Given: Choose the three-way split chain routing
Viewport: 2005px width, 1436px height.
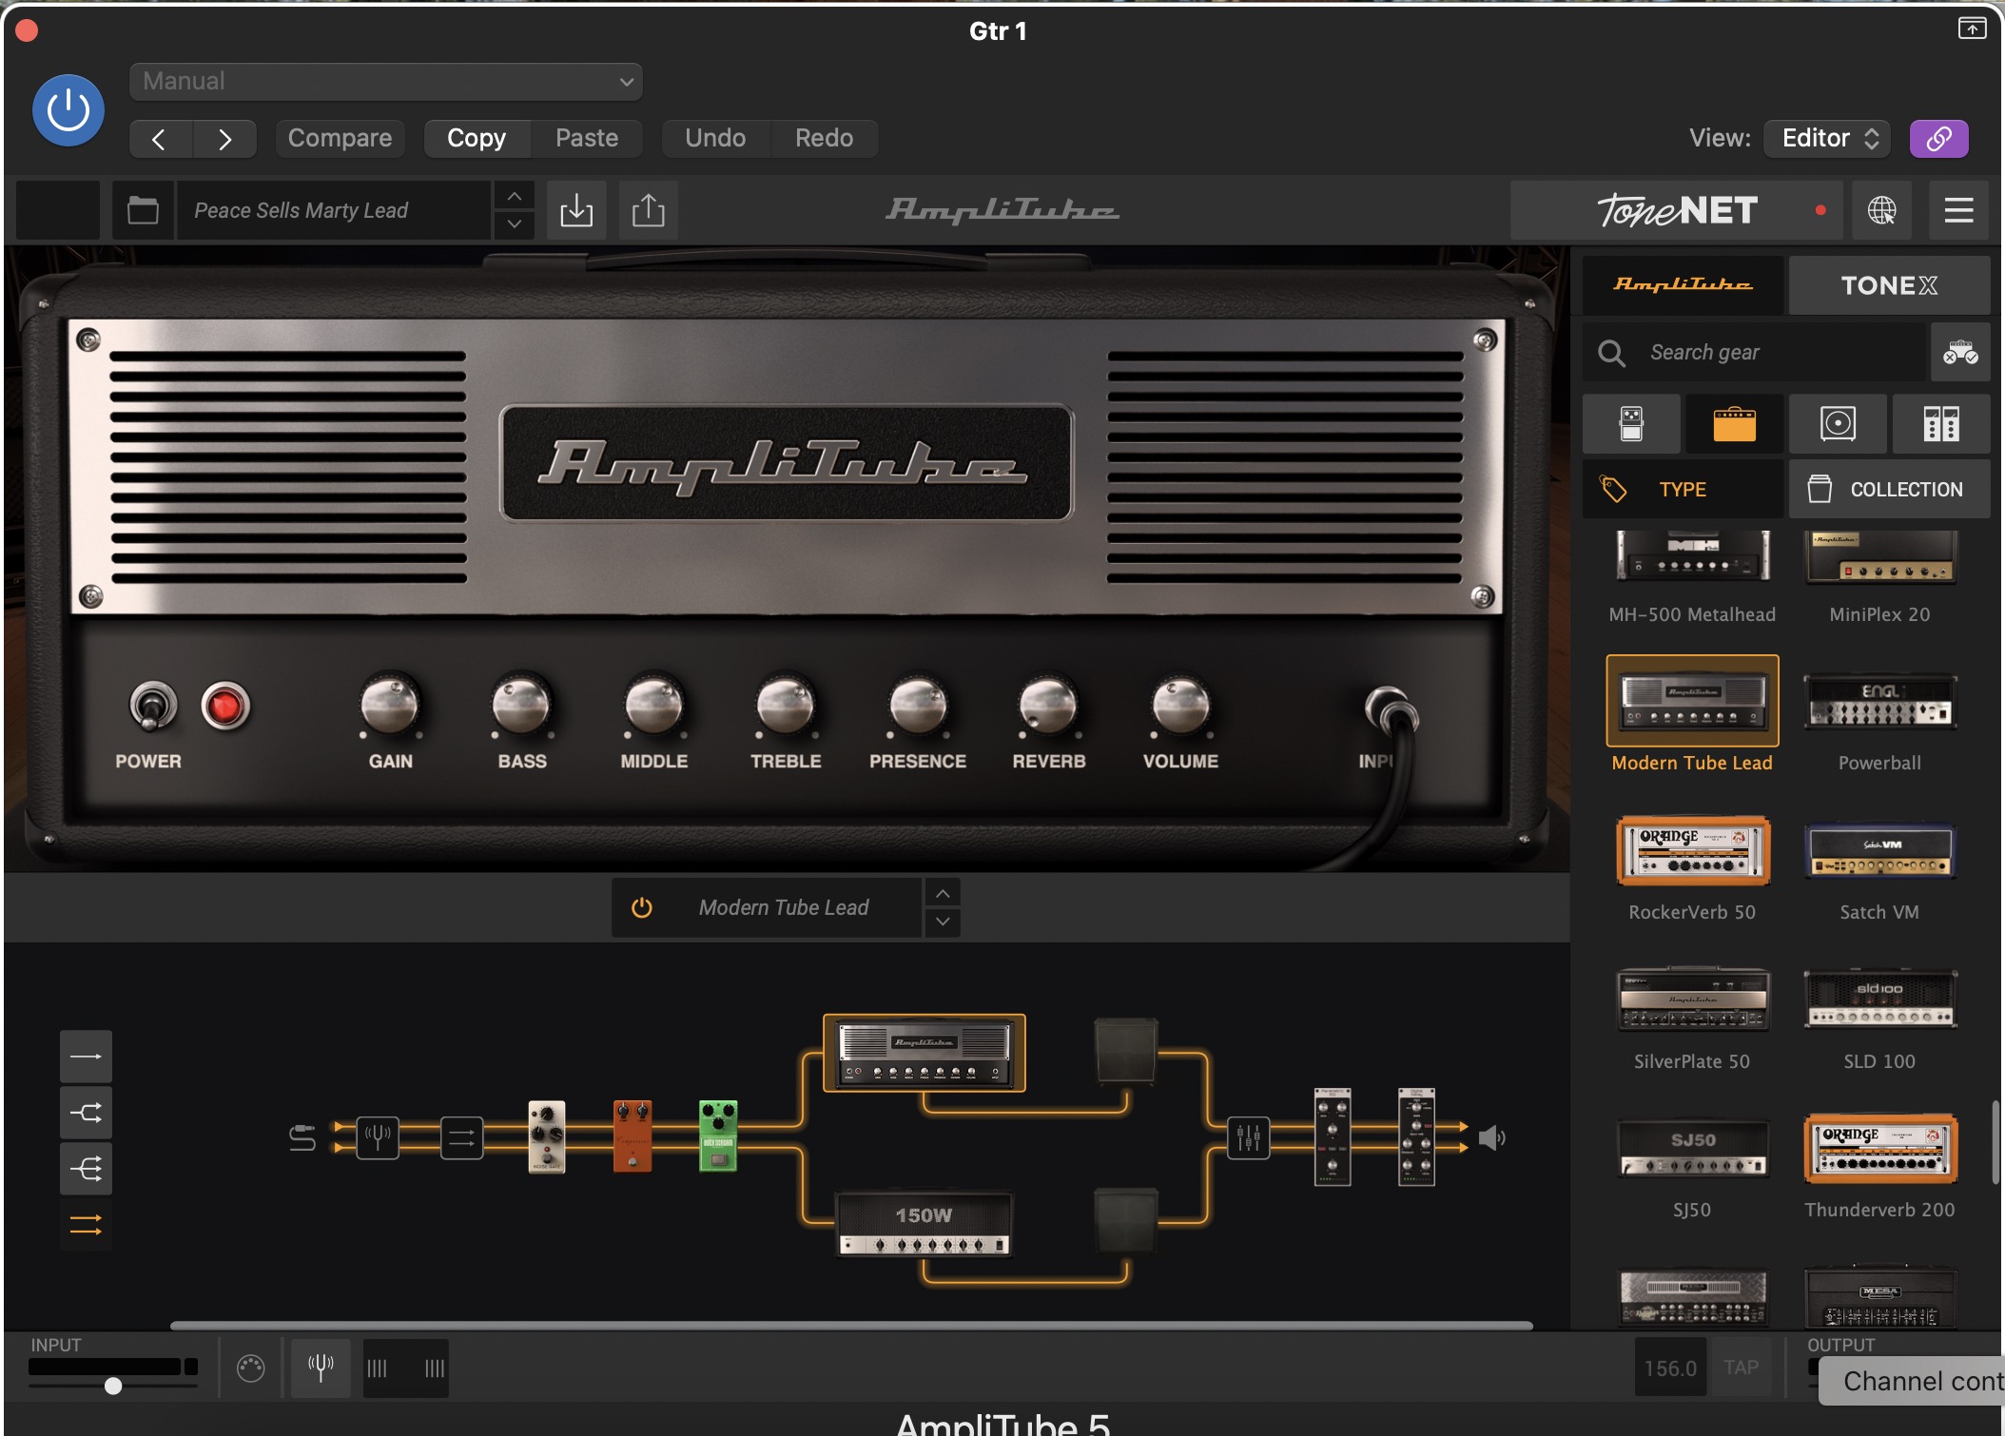Looking at the screenshot, I should [86, 1169].
